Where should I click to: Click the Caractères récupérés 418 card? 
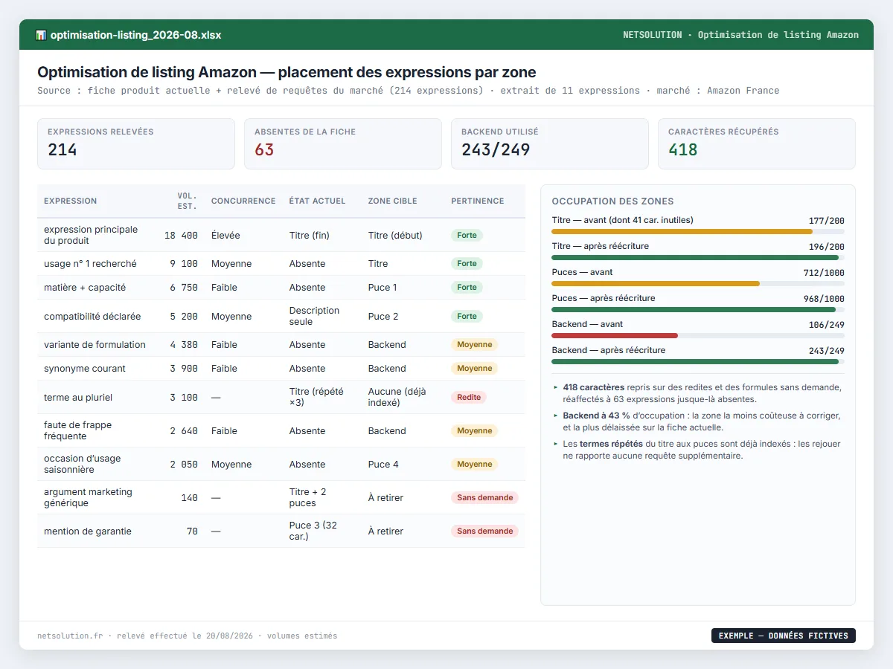757,144
